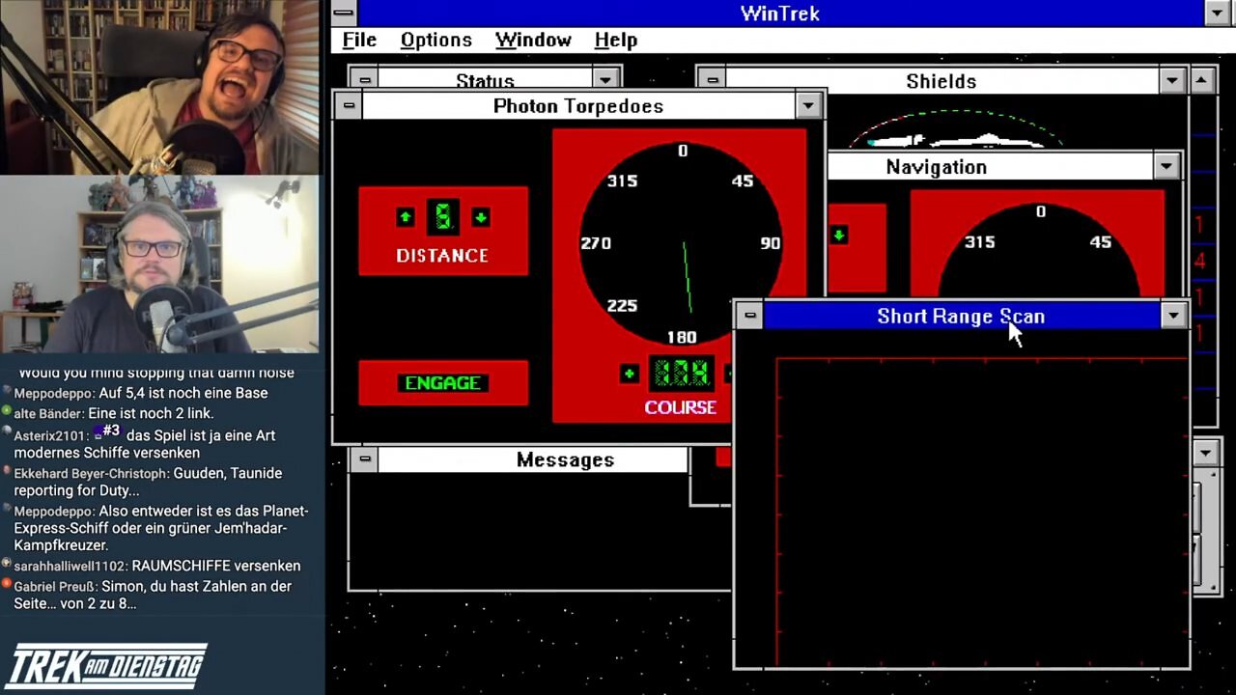This screenshot has height=695, width=1236.
Task: Click the torpedo DISTANCE digital readout
Action: point(443,217)
